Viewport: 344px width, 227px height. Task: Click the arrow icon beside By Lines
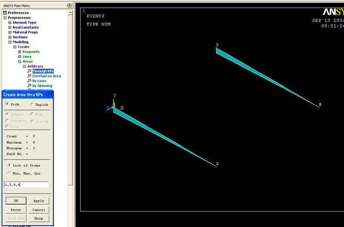(29, 81)
